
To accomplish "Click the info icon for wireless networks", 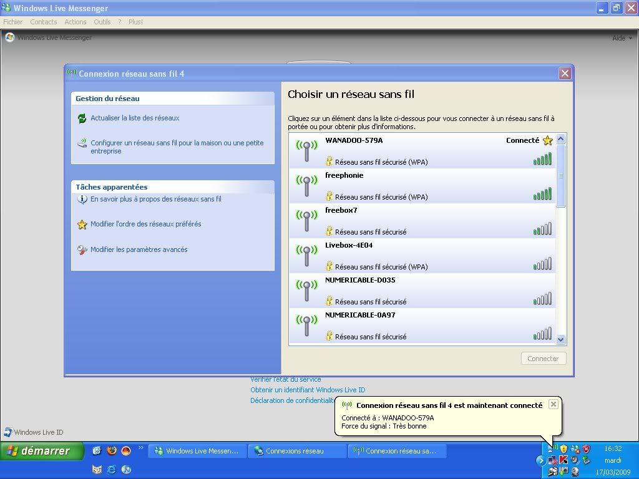I will (82, 200).
